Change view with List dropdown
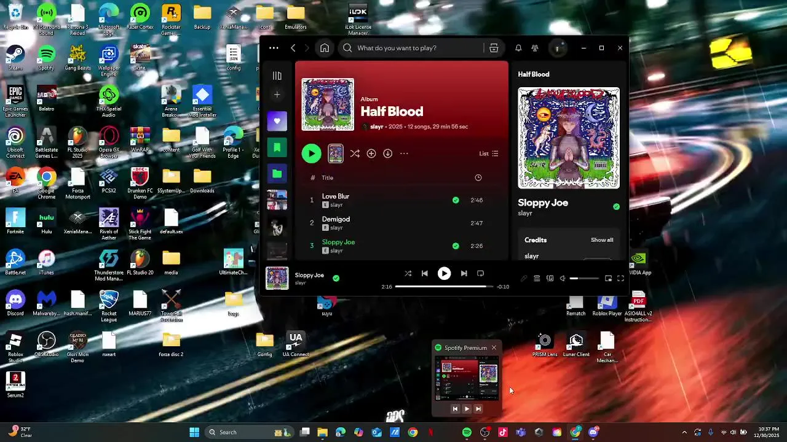 [489, 153]
